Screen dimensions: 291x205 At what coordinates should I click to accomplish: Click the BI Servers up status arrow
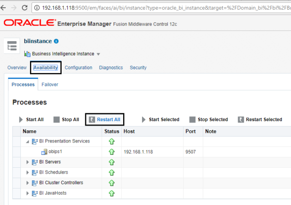[x=112, y=162]
